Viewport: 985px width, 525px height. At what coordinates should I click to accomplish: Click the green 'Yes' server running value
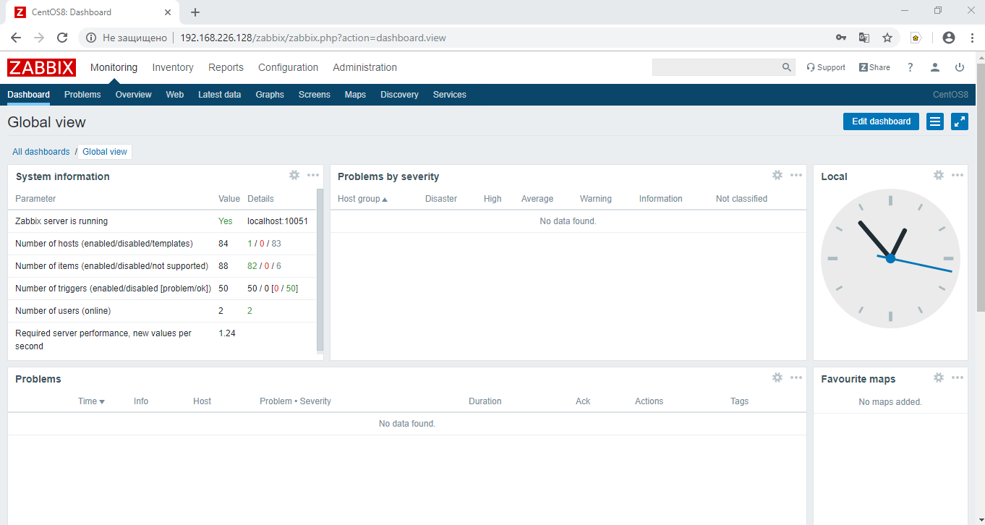tap(226, 221)
